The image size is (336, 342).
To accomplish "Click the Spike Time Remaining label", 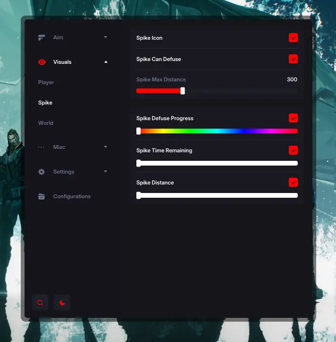I will (164, 151).
